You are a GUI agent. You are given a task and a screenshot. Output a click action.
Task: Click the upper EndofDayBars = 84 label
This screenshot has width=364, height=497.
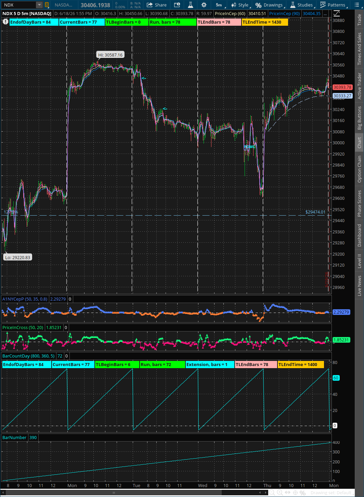click(x=34, y=22)
